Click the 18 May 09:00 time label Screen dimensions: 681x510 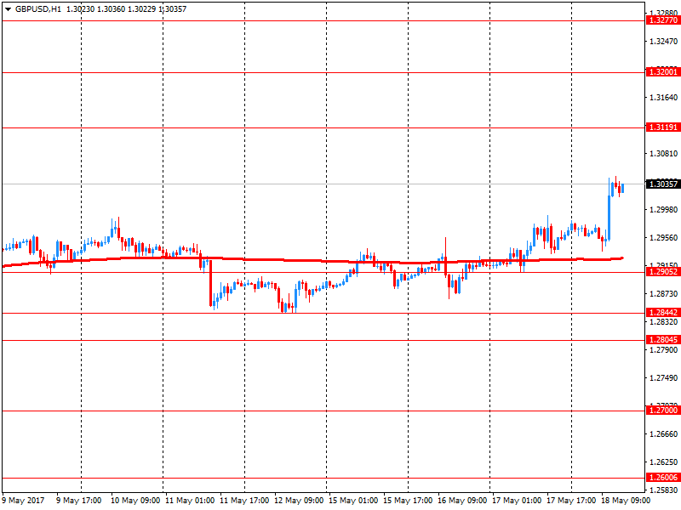coord(626,501)
